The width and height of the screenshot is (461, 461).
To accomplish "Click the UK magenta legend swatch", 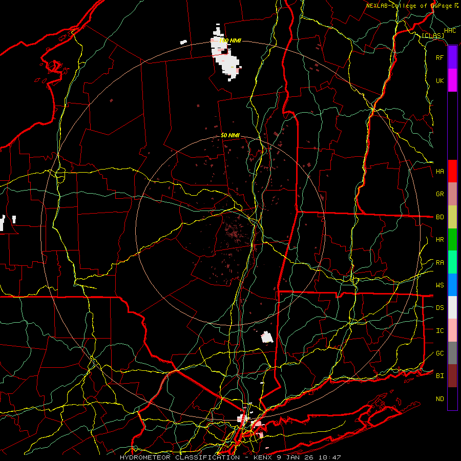I will pyautogui.click(x=452, y=80).
